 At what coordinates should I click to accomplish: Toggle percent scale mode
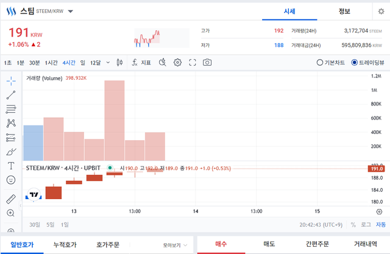coord(353,225)
